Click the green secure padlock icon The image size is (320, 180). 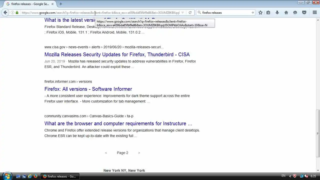[x=17, y=12]
